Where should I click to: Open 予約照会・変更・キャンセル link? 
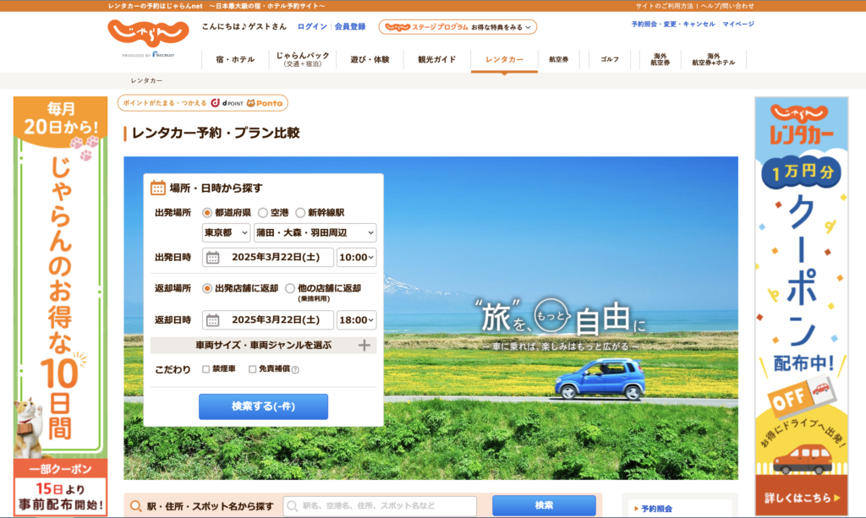[x=673, y=25]
